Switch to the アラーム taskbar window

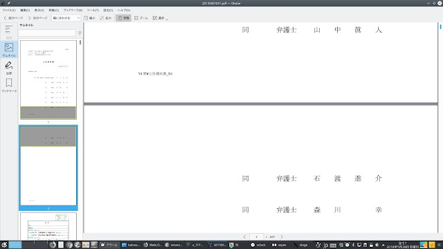click(109, 245)
